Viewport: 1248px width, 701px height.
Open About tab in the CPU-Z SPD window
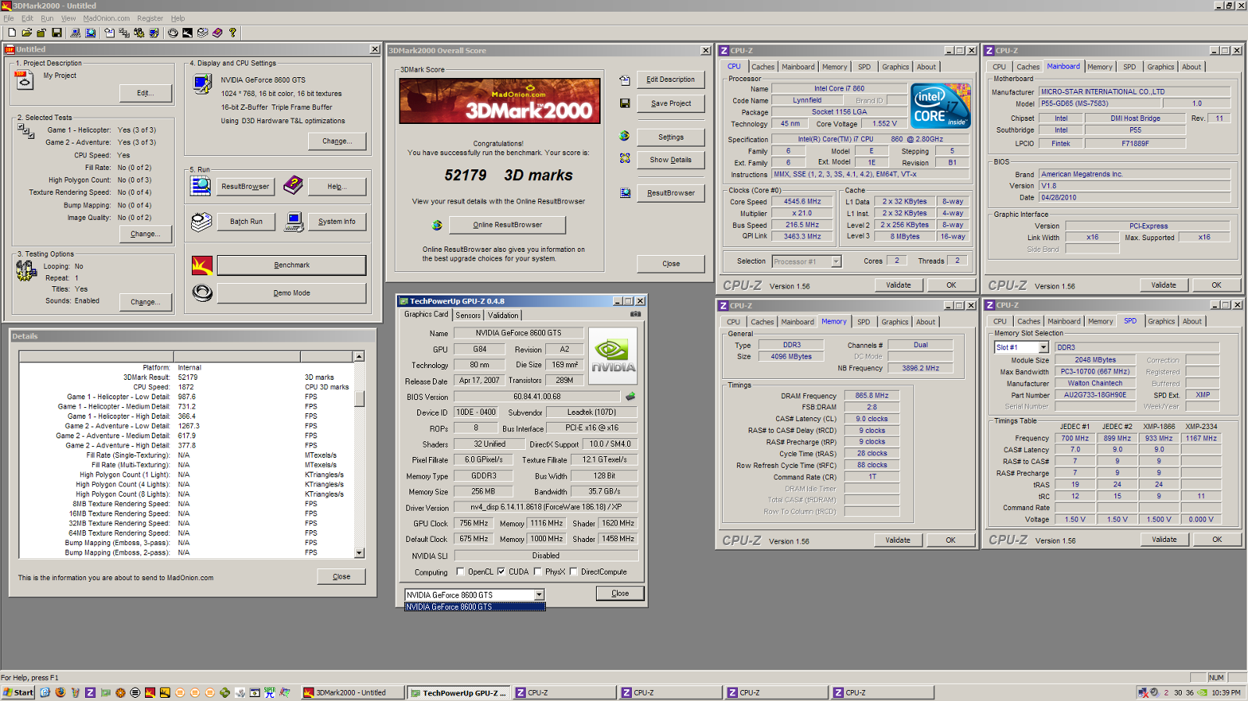pos(1192,321)
